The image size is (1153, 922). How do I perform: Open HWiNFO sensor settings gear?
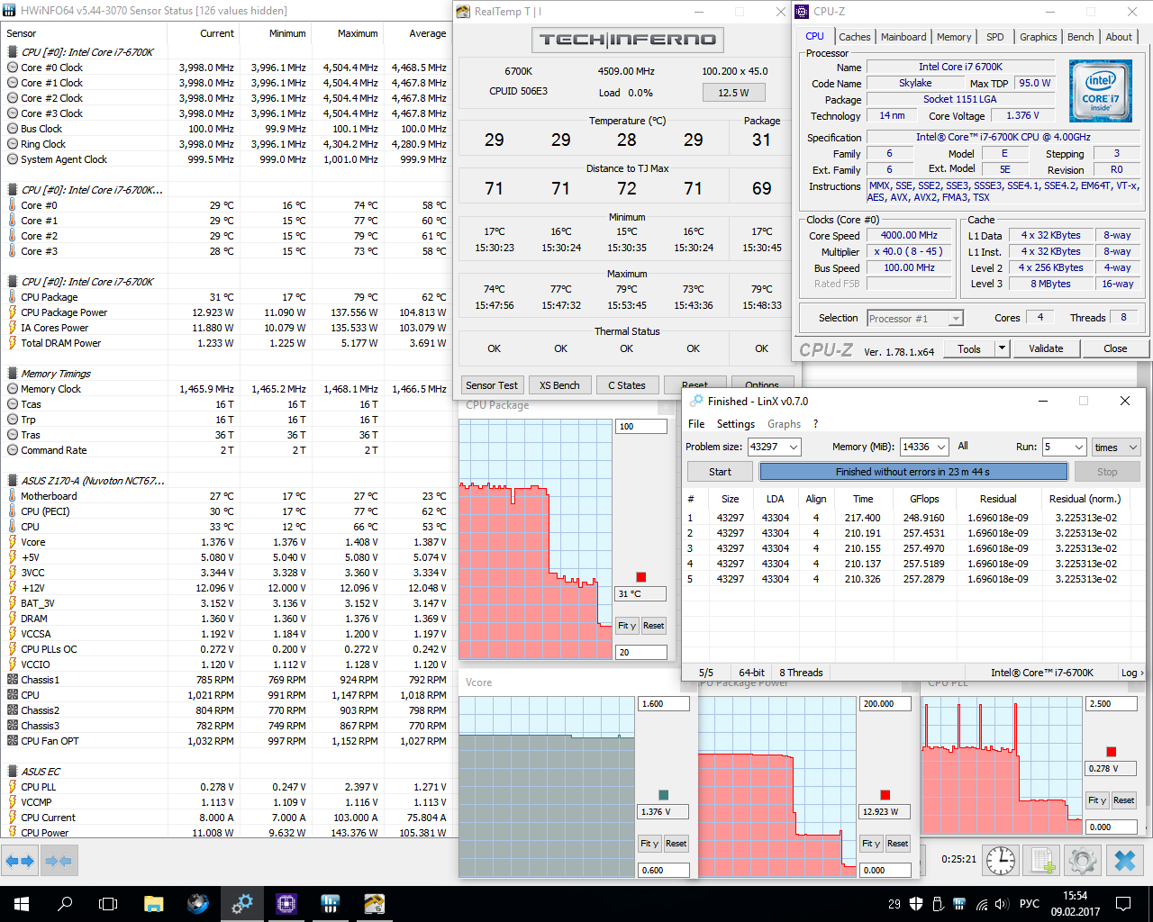[x=1083, y=860]
